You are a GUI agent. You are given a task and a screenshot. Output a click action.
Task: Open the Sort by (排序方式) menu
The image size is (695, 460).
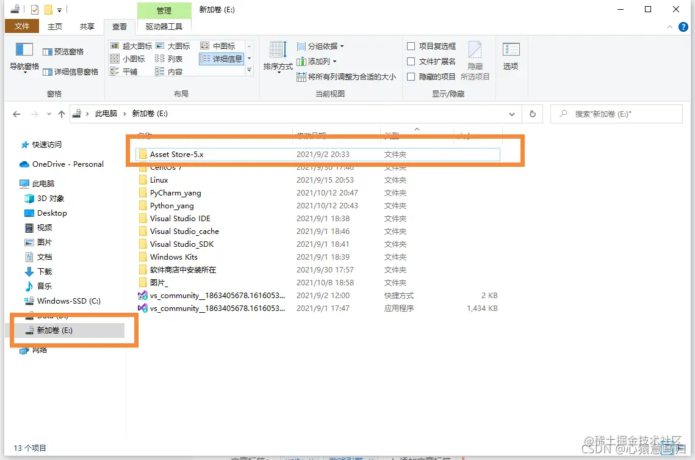(278, 57)
